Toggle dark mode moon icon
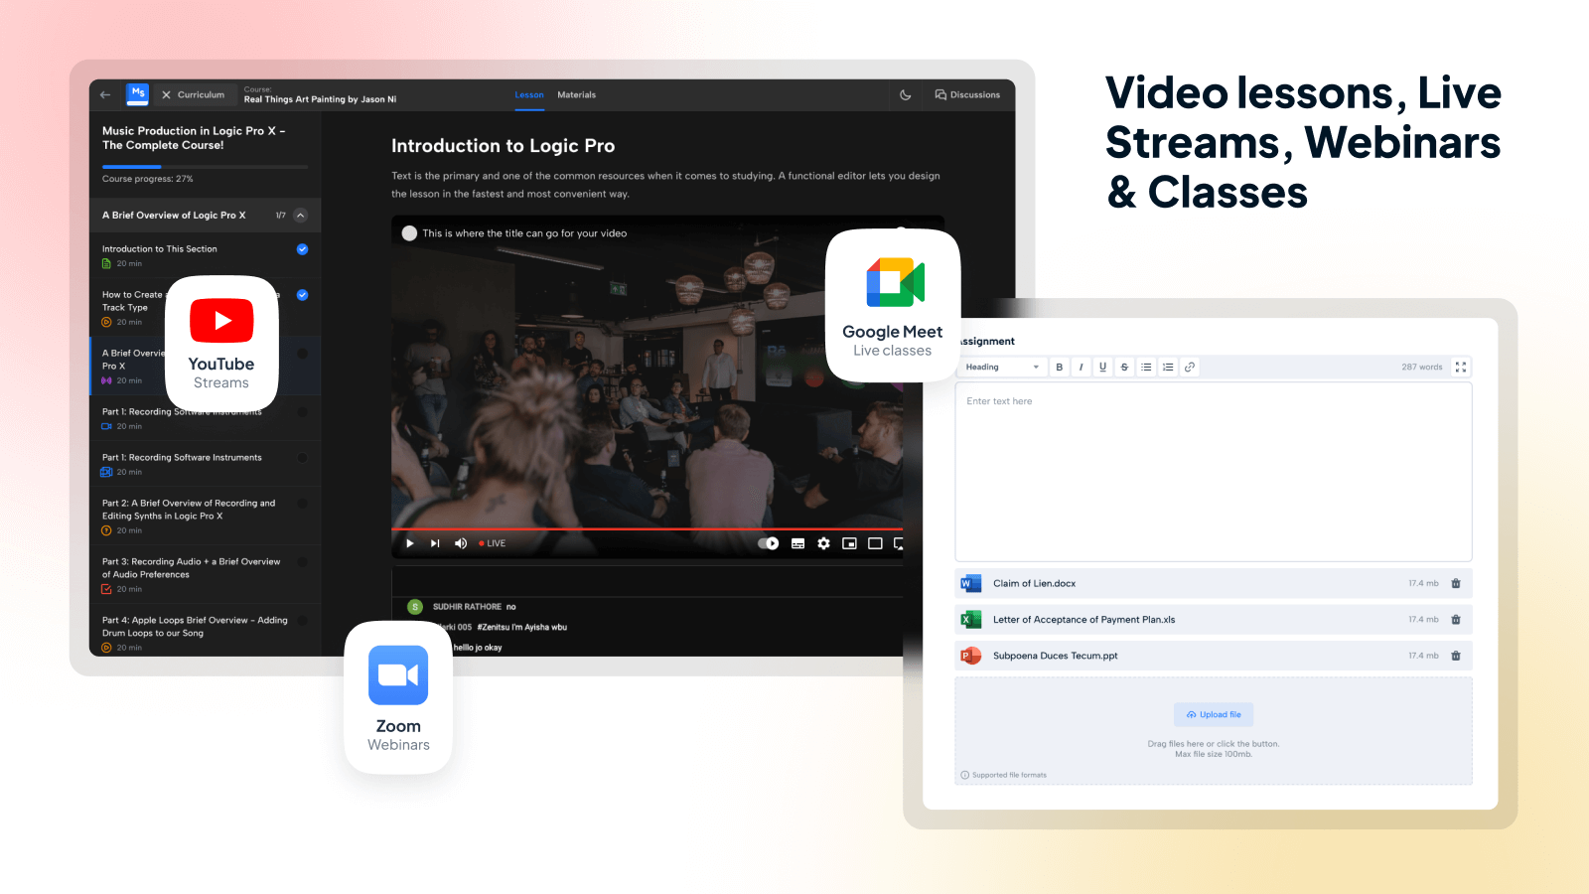The width and height of the screenshot is (1589, 894). [906, 95]
